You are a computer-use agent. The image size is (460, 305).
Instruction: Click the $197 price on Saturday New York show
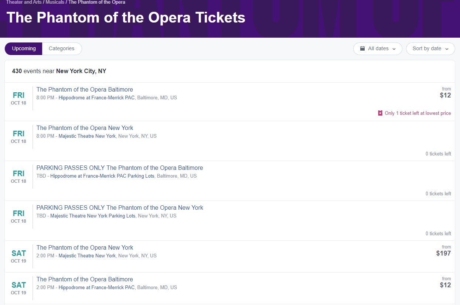tap(443, 253)
